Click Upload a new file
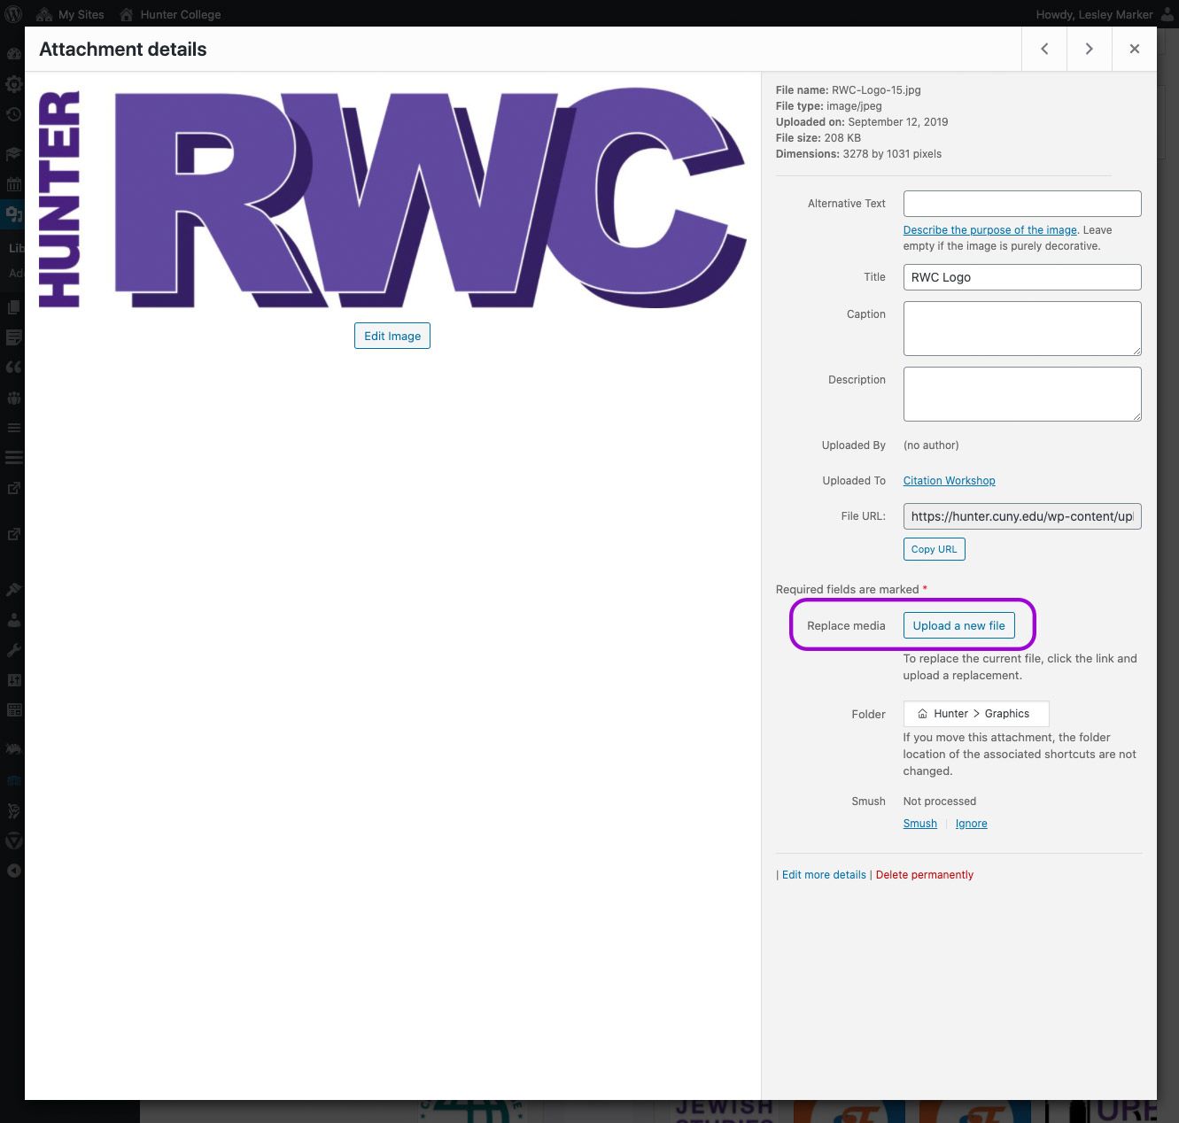This screenshot has width=1179, height=1123. 958,625
